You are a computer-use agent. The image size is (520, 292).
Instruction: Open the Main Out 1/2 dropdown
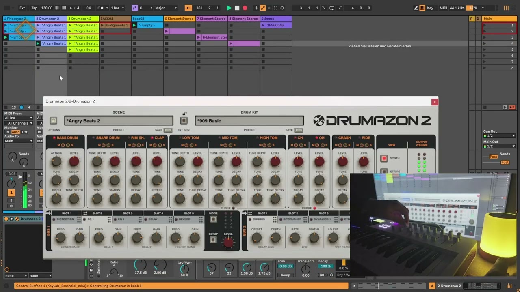[499, 146]
